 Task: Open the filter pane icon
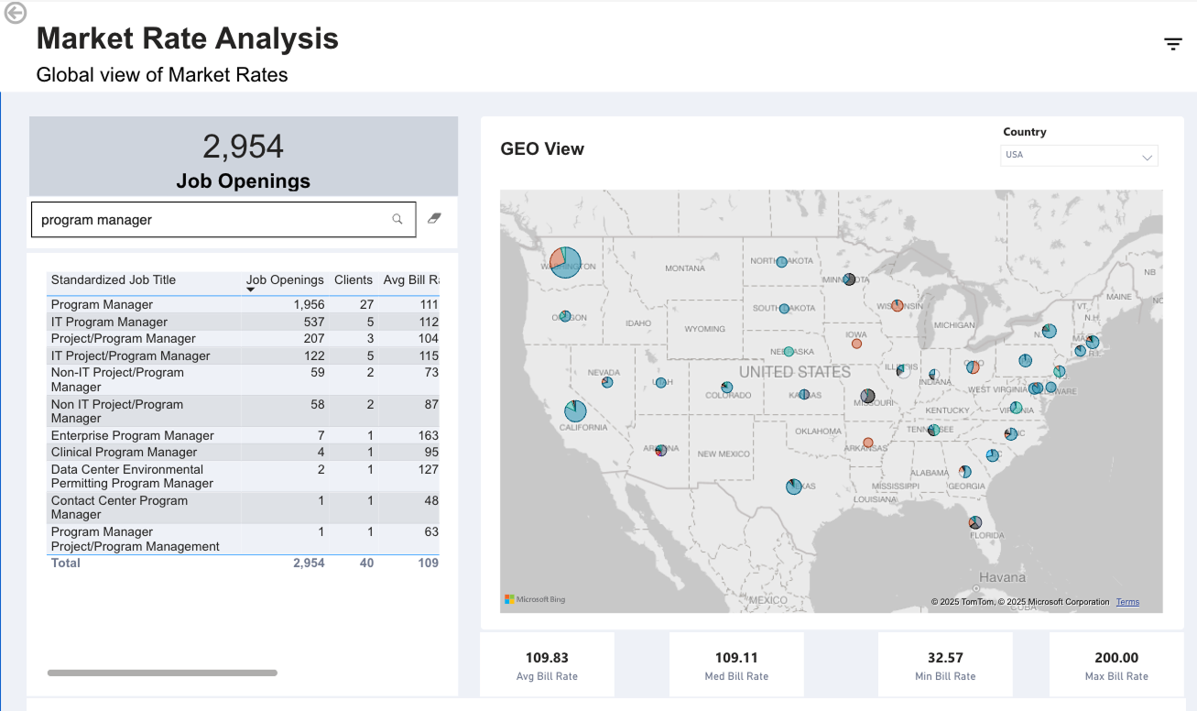1173,44
